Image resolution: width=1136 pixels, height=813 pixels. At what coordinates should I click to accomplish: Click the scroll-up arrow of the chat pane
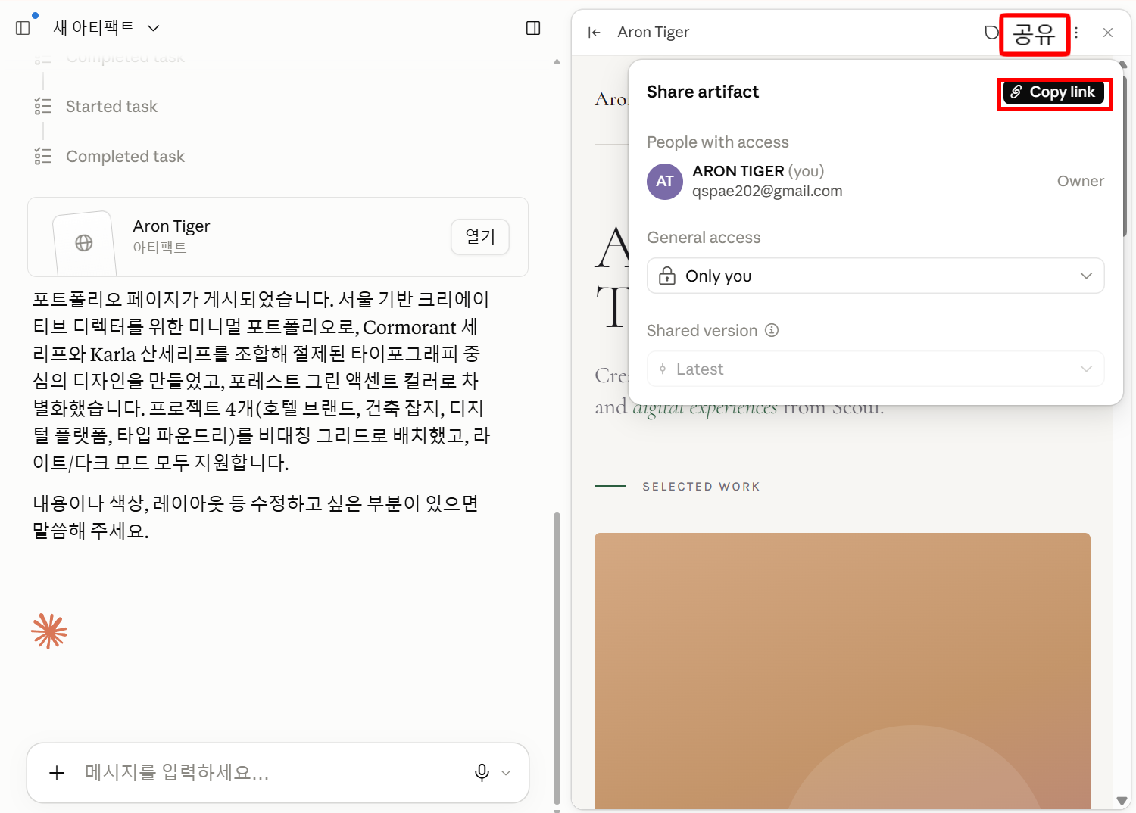(x=557, y=62)
